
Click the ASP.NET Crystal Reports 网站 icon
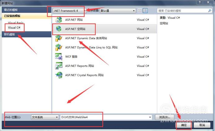[59, 75]
